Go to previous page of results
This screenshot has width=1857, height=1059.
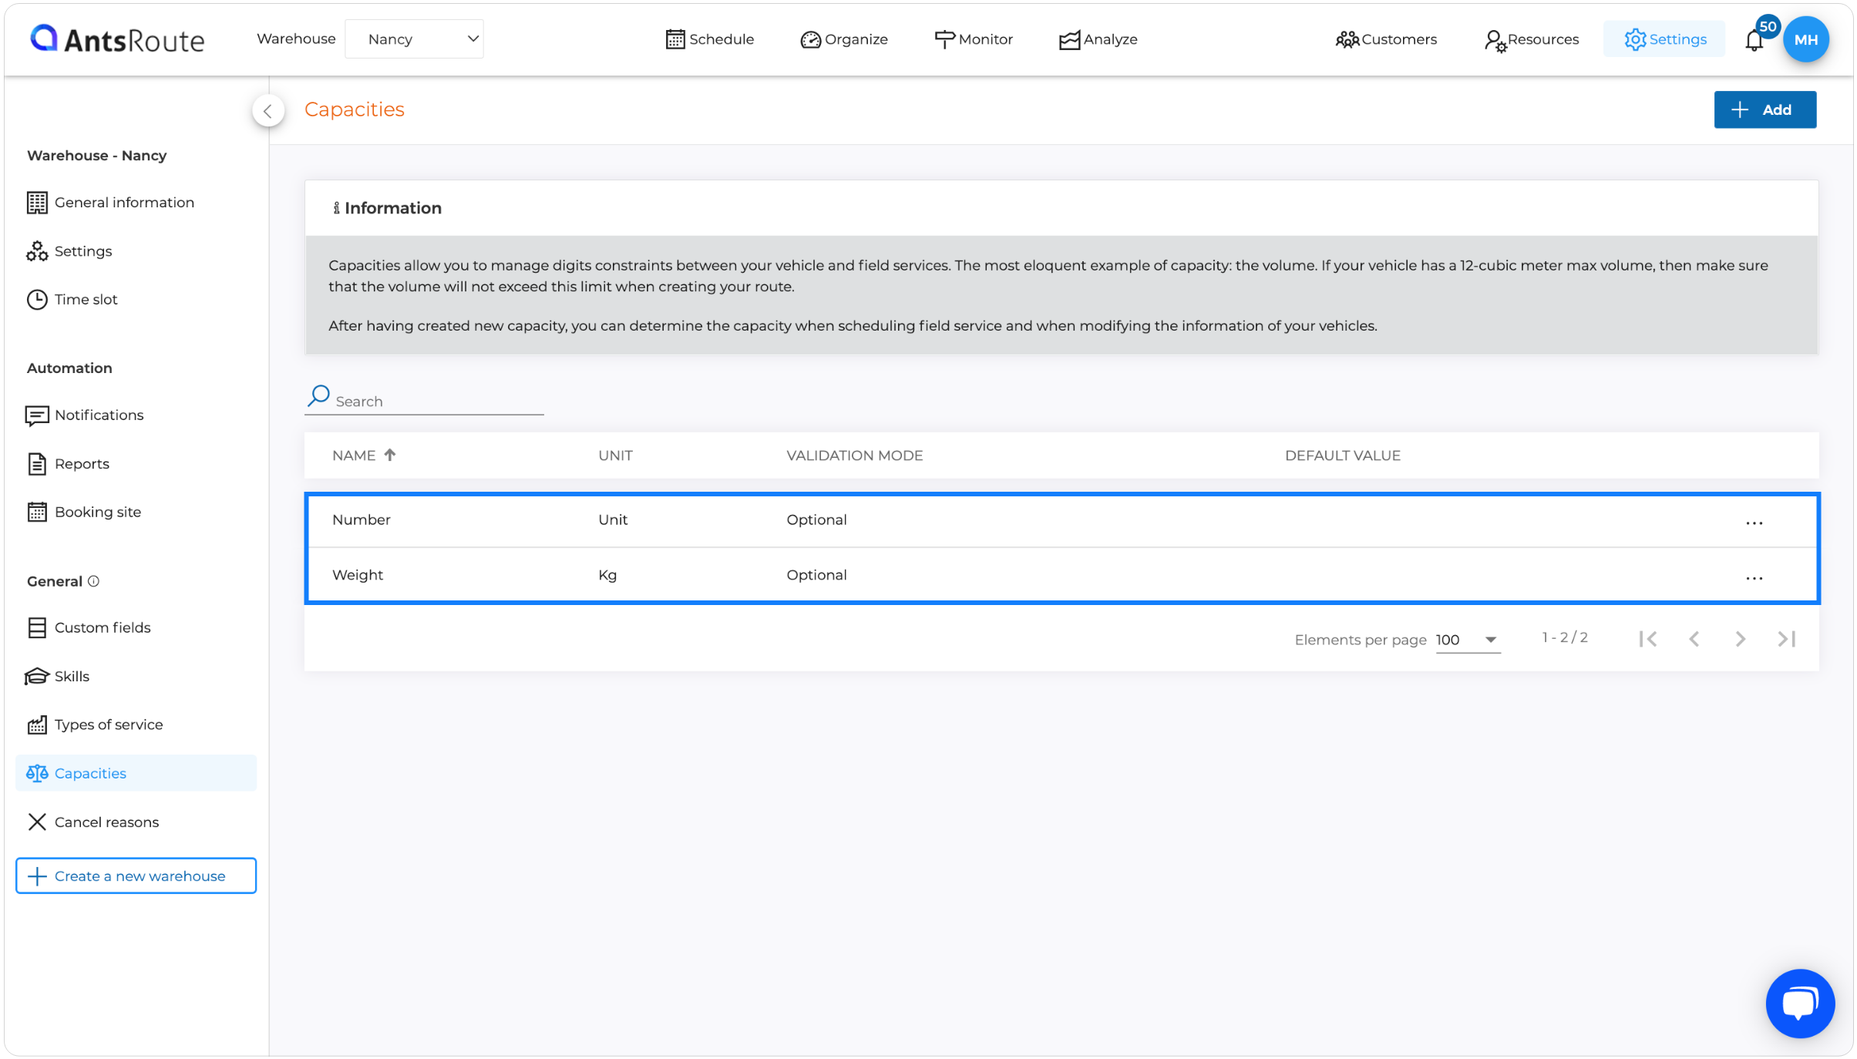pos(1694,639)
